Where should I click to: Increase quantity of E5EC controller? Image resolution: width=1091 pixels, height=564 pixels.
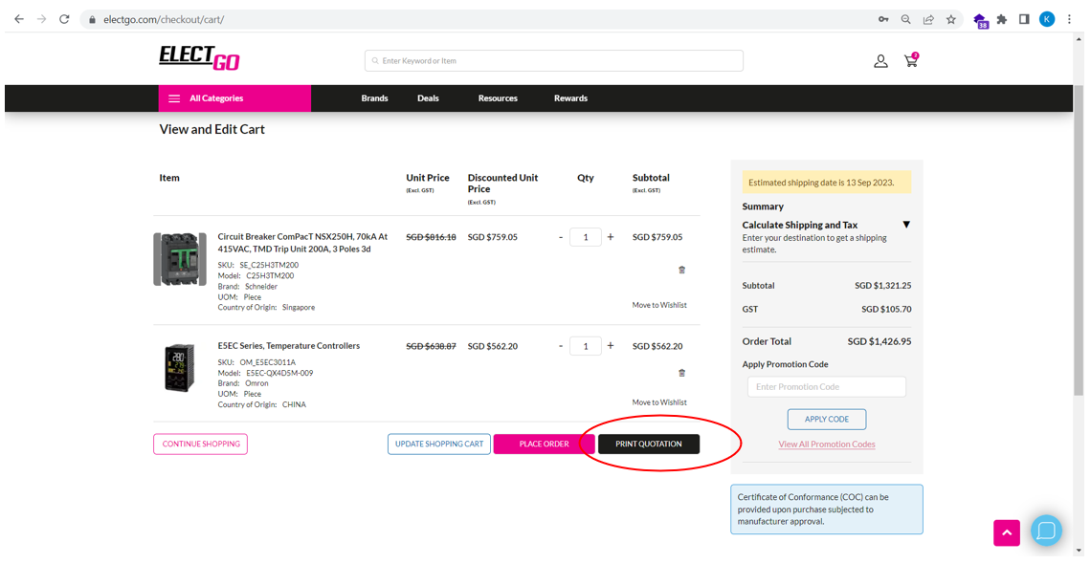(611, 346)
